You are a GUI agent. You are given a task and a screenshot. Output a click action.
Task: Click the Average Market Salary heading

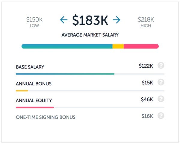coord(90,35)
